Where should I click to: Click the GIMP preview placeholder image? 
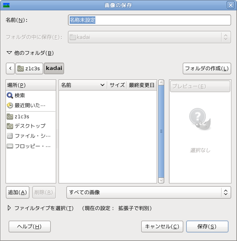(x=200, y=119)
